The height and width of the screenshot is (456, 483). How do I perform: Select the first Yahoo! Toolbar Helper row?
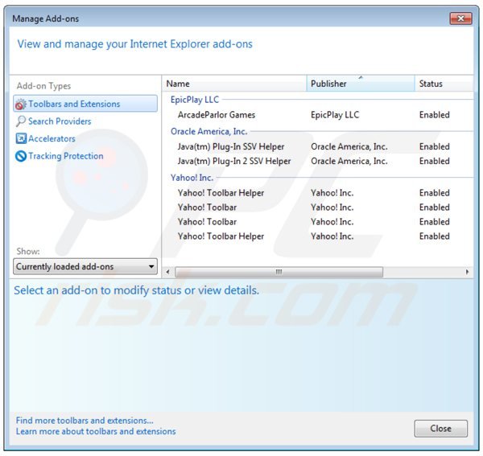pos(318,193)
